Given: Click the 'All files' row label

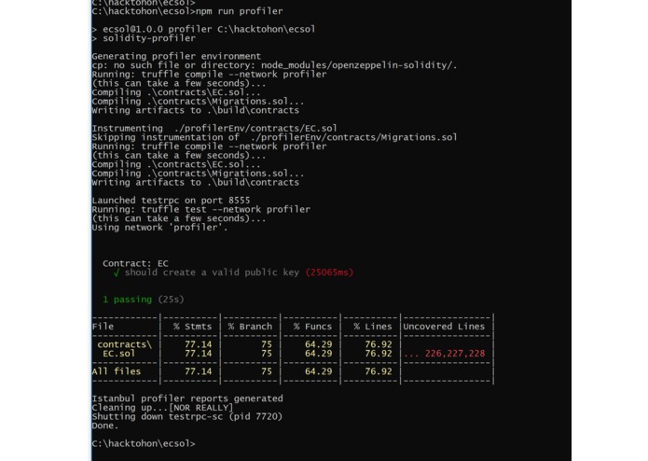Looking at the screenshot, I should coord(117,371).
